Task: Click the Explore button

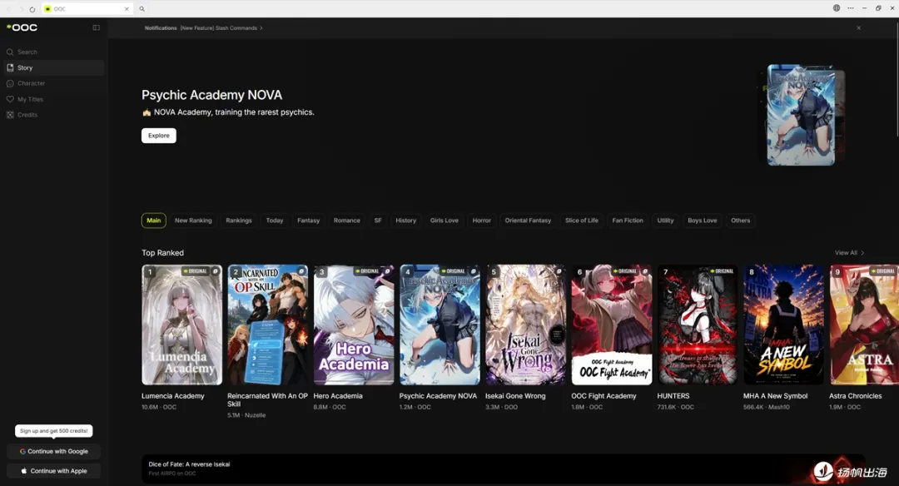Action: click(x=159, y=136)
